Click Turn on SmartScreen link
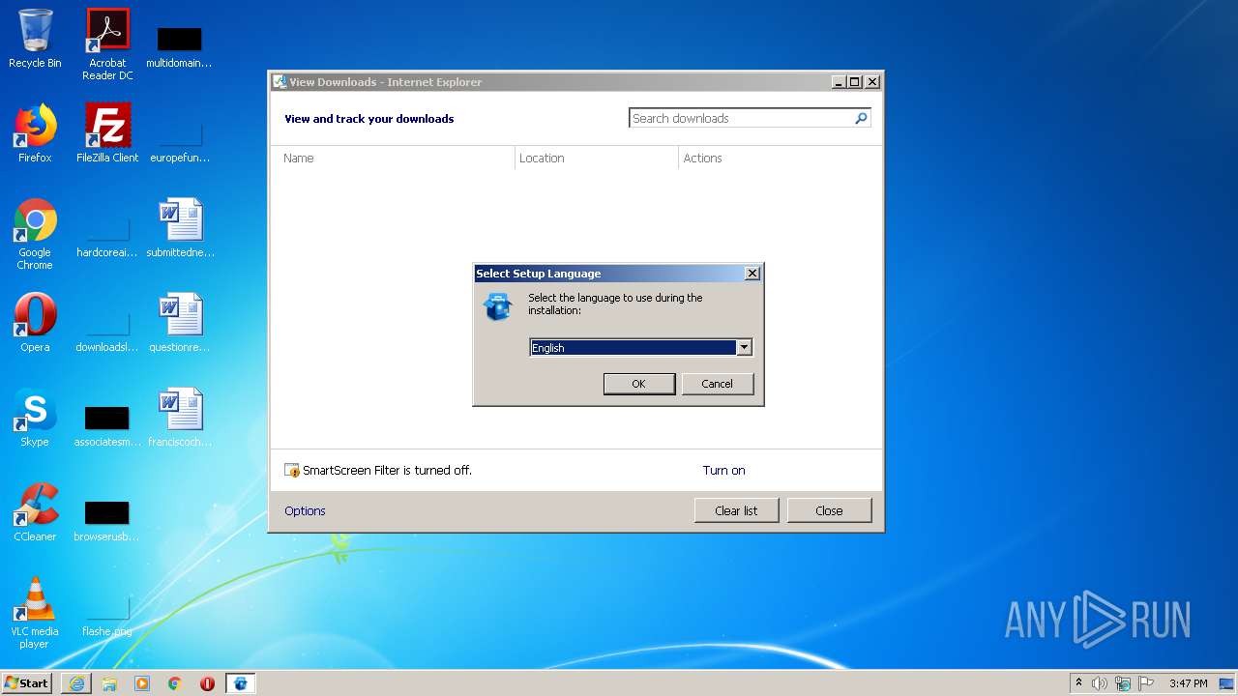Image resolution: width=1238 pixels, height=696 pixels. (723, 471)
